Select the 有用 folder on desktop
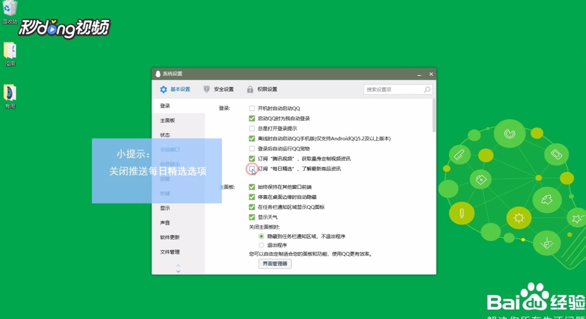The image size is (586, 319). coord(10,97)
